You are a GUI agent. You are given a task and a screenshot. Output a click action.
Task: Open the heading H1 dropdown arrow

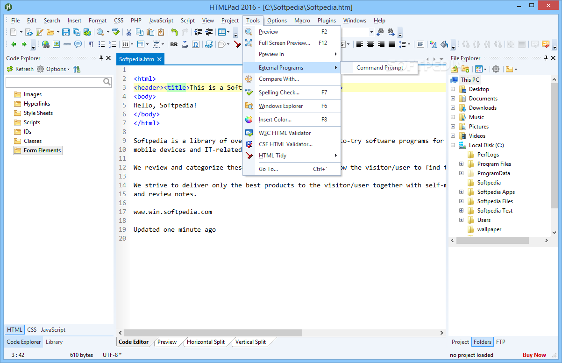pyautogui.click(x=132, y=44)
